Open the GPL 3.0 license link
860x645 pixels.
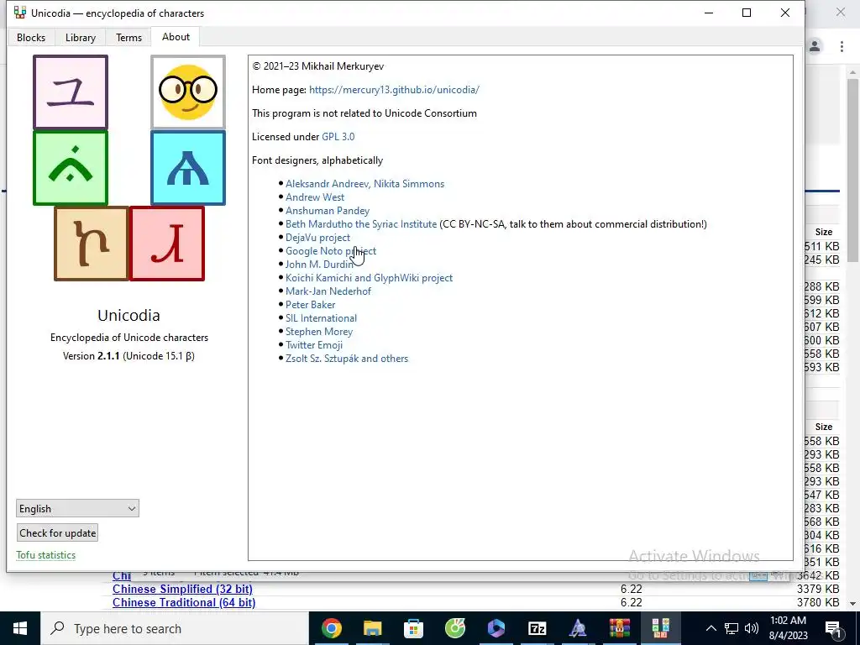pos(338,137)
